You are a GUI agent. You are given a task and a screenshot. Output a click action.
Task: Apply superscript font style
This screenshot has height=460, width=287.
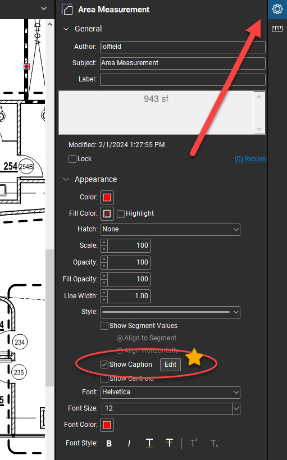[194, 443]
